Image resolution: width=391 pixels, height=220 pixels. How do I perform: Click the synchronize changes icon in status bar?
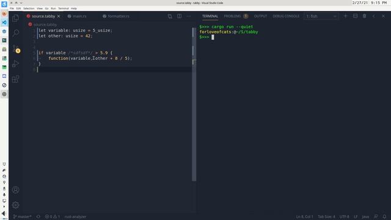[38, 217]
